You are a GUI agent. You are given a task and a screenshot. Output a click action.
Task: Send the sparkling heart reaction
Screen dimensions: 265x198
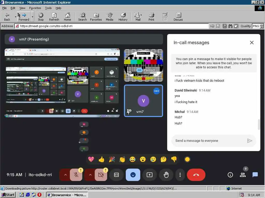point(91,159)
